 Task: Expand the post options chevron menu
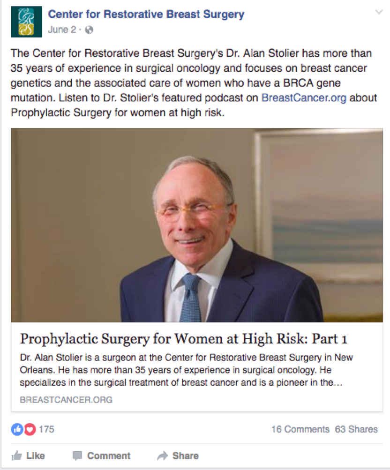tap(379, 13)
